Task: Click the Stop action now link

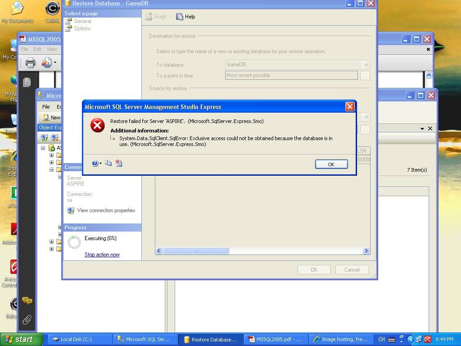Action: (102, 255)
